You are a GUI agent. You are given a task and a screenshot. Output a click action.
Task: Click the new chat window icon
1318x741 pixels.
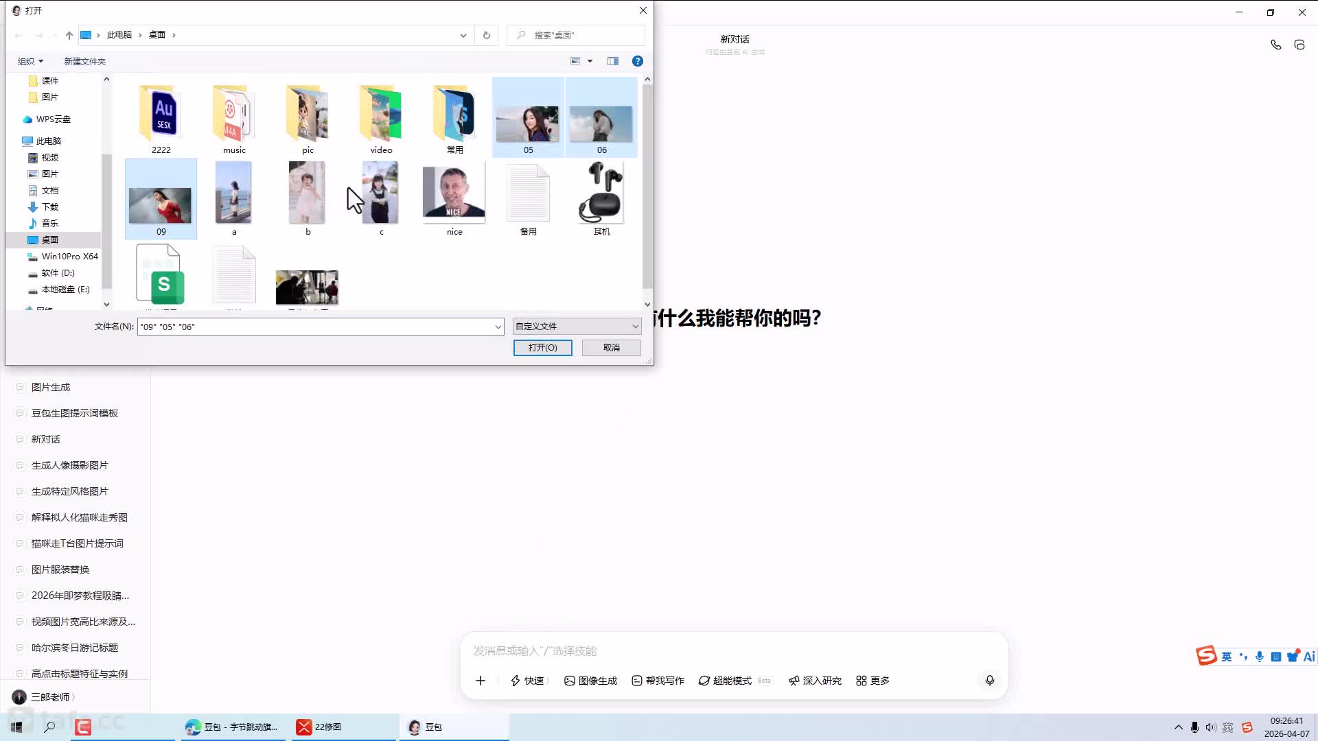click(1299, 45)
